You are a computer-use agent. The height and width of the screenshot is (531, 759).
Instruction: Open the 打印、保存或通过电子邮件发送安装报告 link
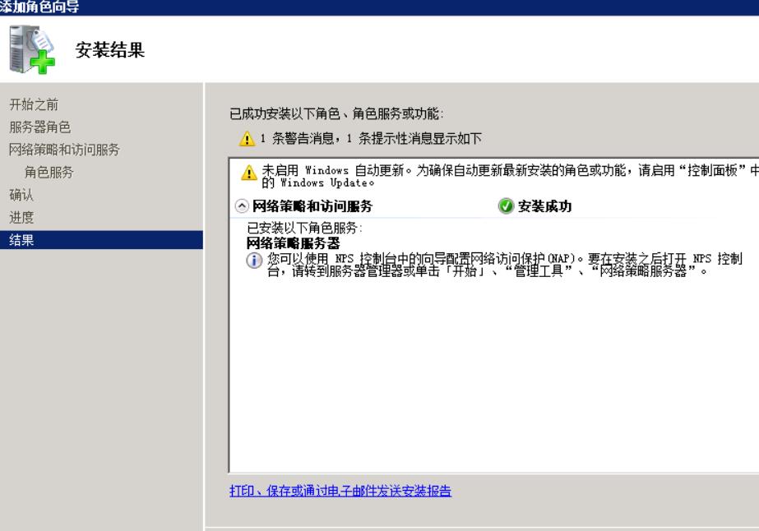point(340,491)
